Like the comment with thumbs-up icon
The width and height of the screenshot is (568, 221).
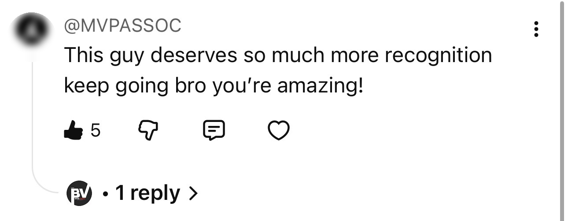point(73,131)
